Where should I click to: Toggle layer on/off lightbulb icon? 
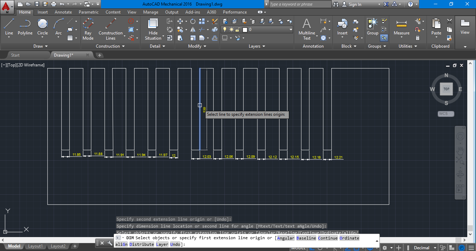click(225, 30)
